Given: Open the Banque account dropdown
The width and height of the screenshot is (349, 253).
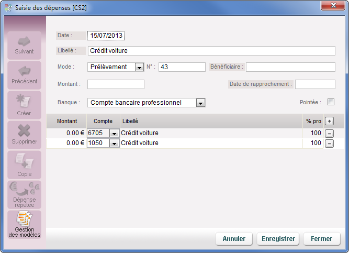Looking at the screenshot, I should (x=200, y=103).
